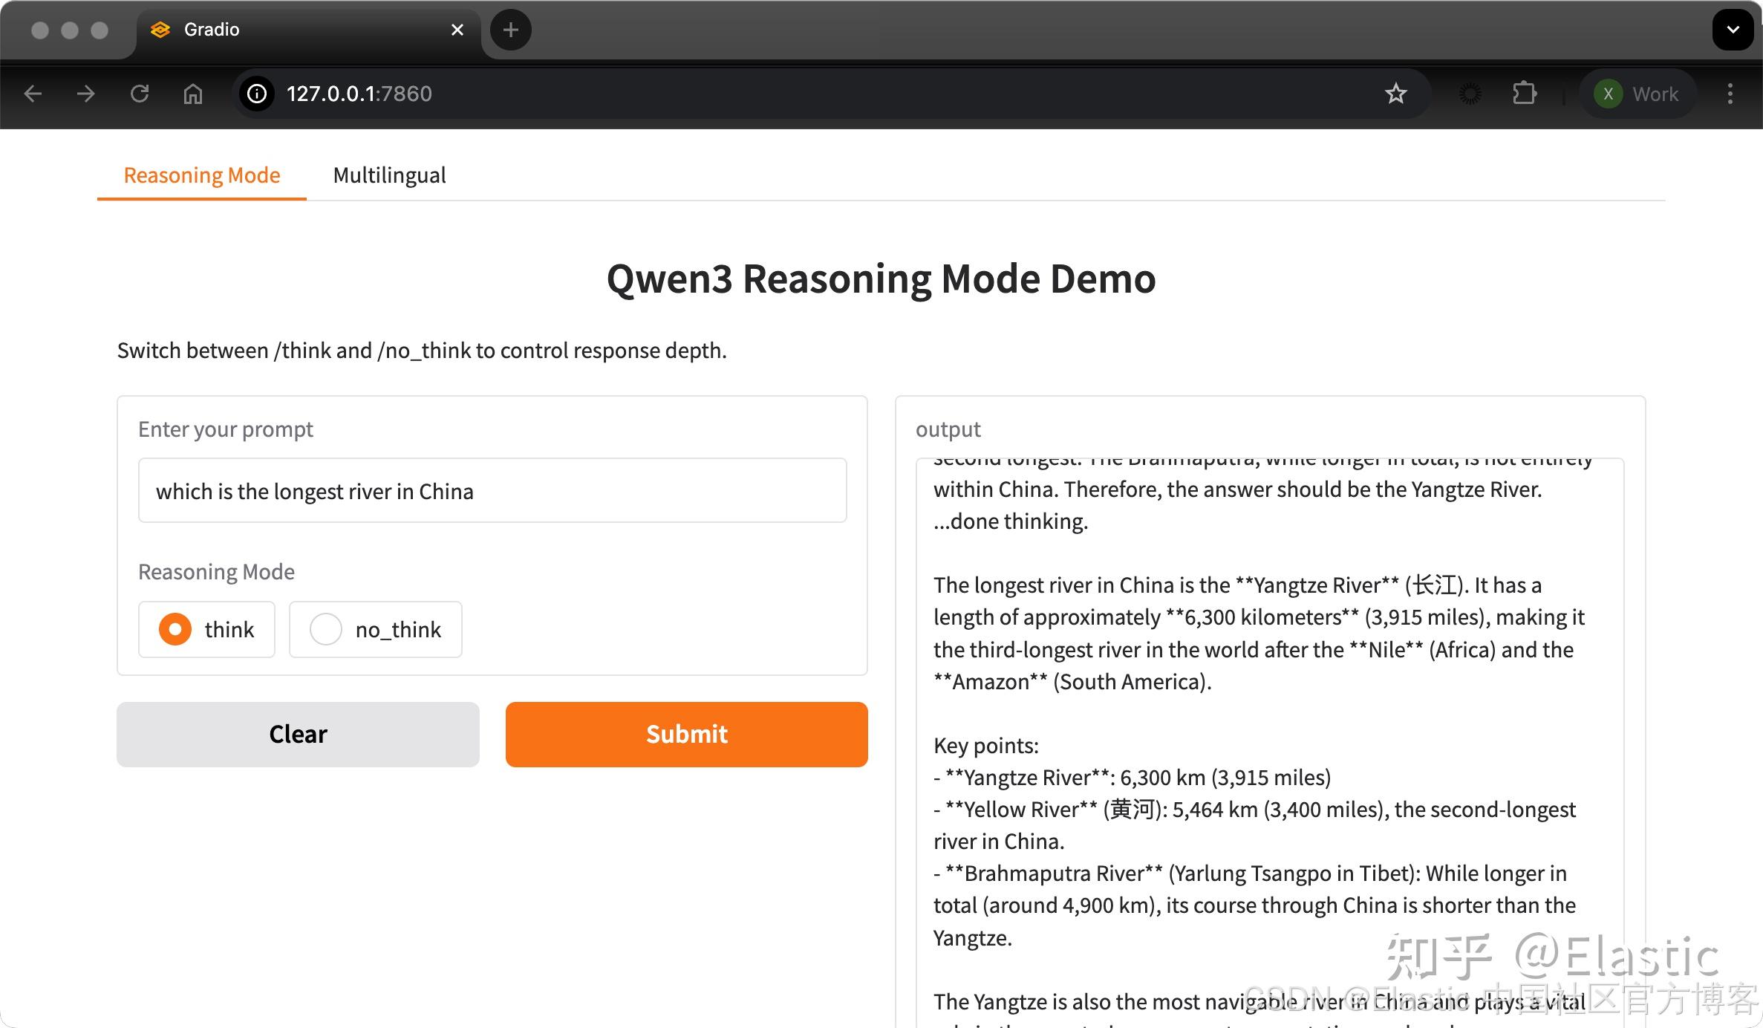Go to the home page icon
The height and width of the screenshot is (1028, 1763).
(193, 94)
